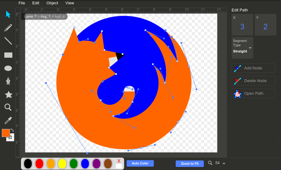Open the Edit menu

click(36, 3)
